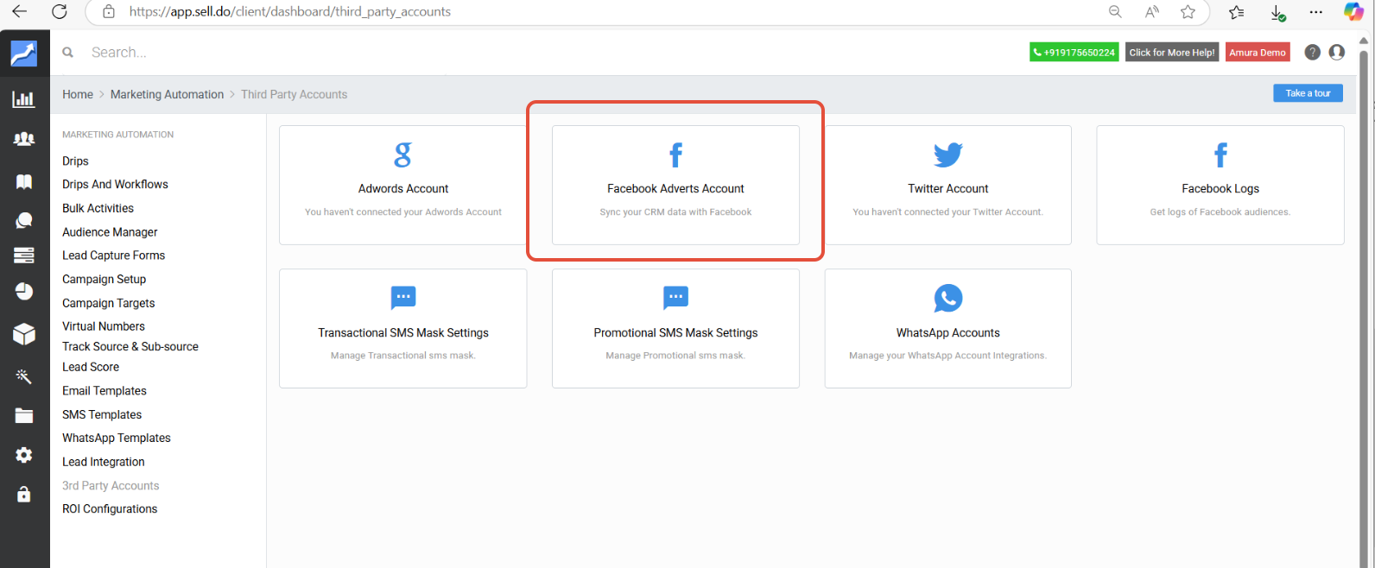Click the open book sidebar icon

[x=23, y=181]
